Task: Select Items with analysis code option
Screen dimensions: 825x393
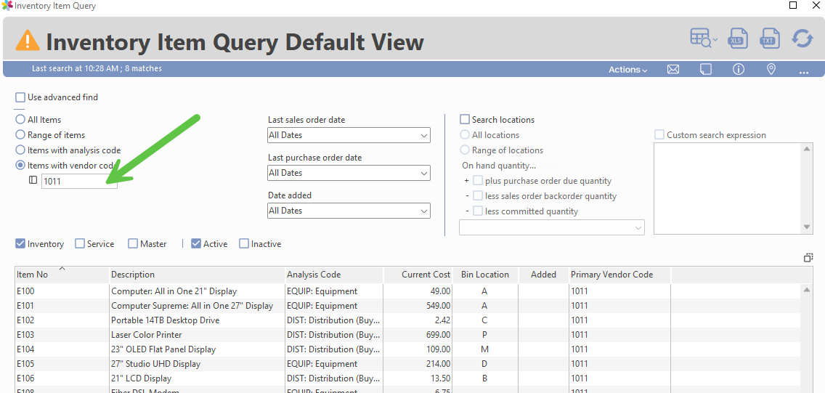Action: pos(20,150)
